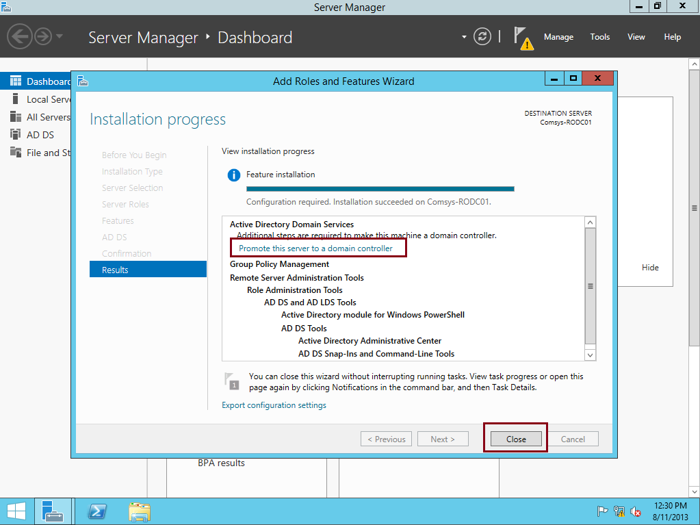
Task: Click Hide in the dashboard welcome tile
Action: [x=650, y=268]
